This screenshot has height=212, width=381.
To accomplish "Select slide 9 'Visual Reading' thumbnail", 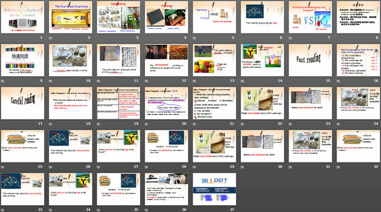I will coord(23,60).
